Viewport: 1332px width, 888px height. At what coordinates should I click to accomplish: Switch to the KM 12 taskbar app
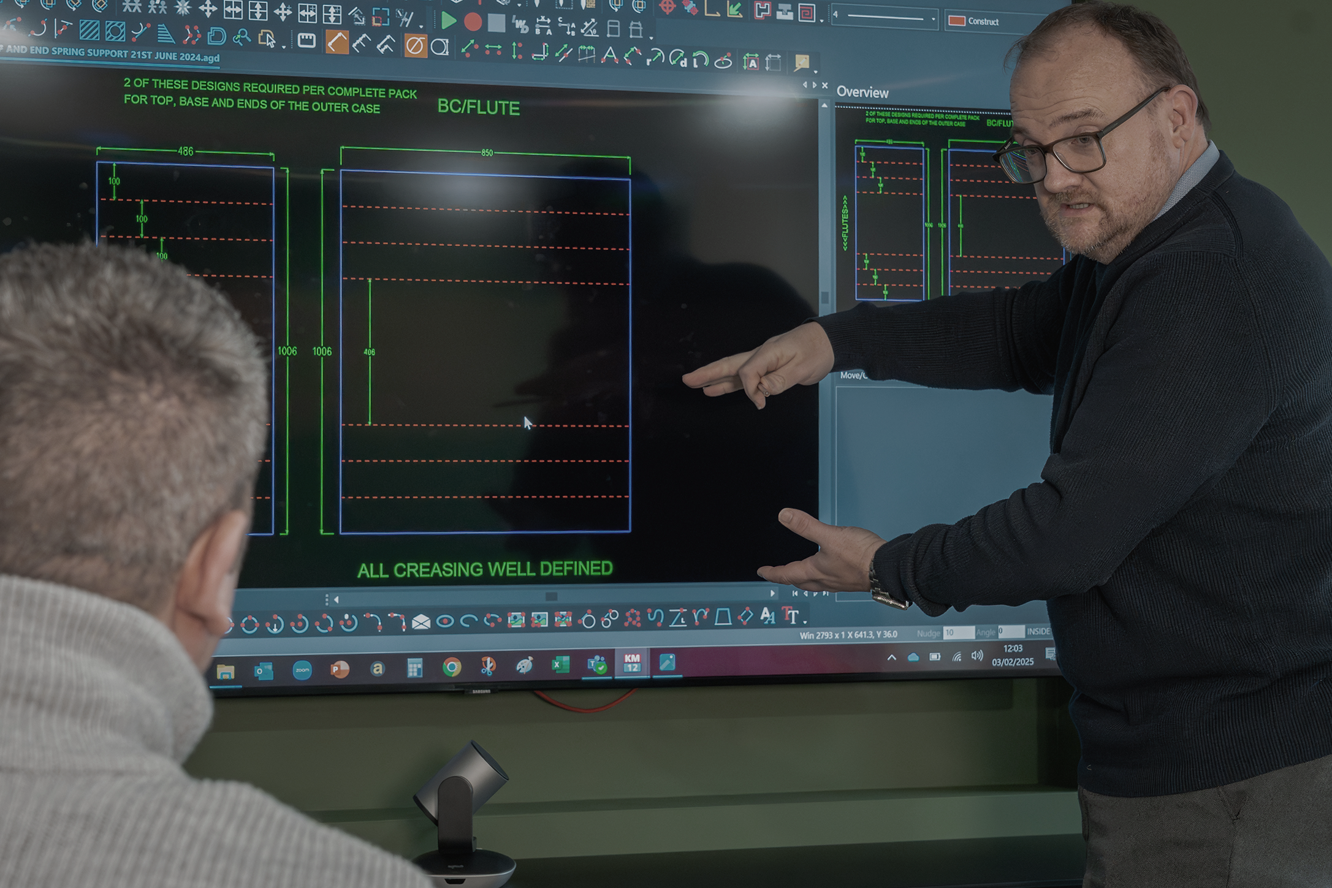pos(631,664)
